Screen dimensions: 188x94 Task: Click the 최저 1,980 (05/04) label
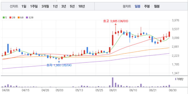[59, 65]
